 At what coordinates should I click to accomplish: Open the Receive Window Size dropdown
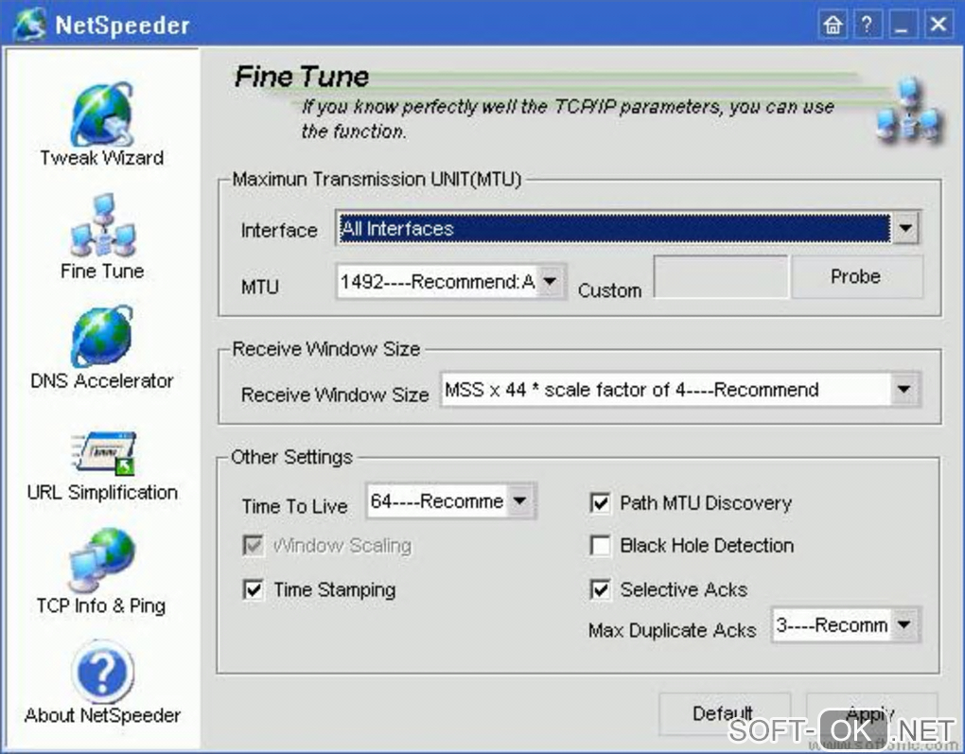coord(904,390)
